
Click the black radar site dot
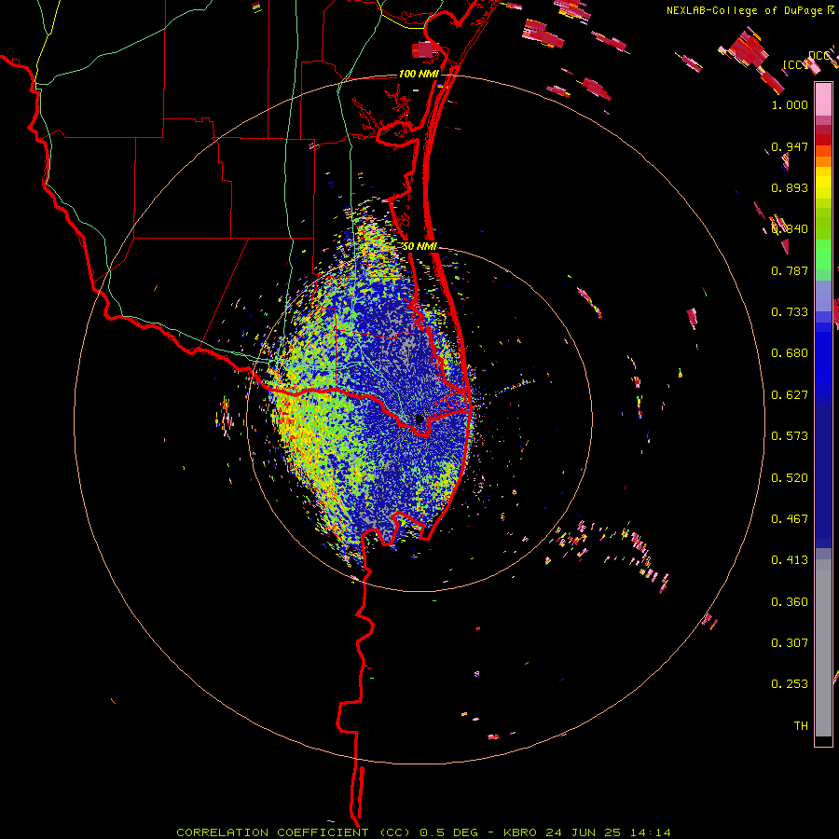(419, 419)
